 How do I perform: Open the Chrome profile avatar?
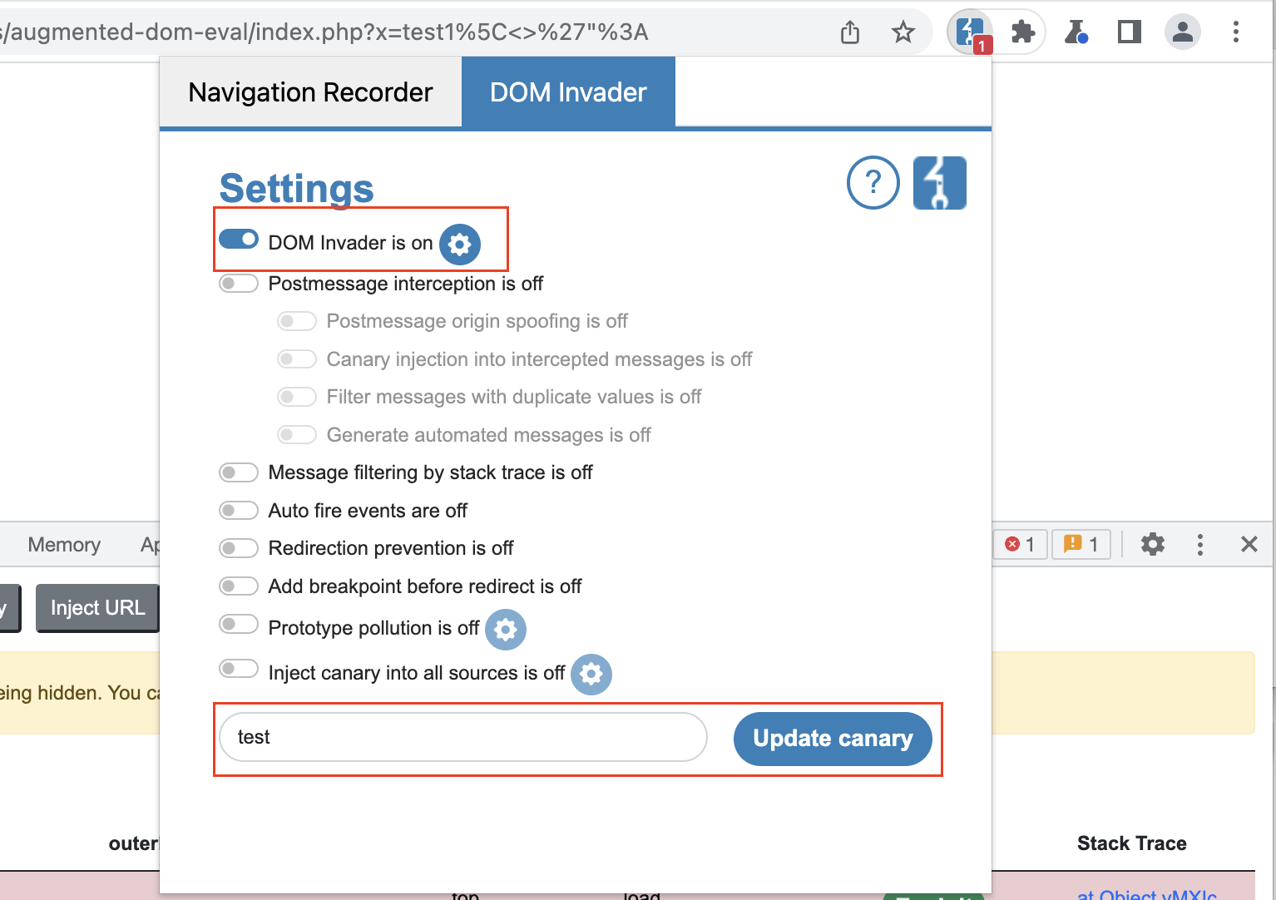(1183, 32)
